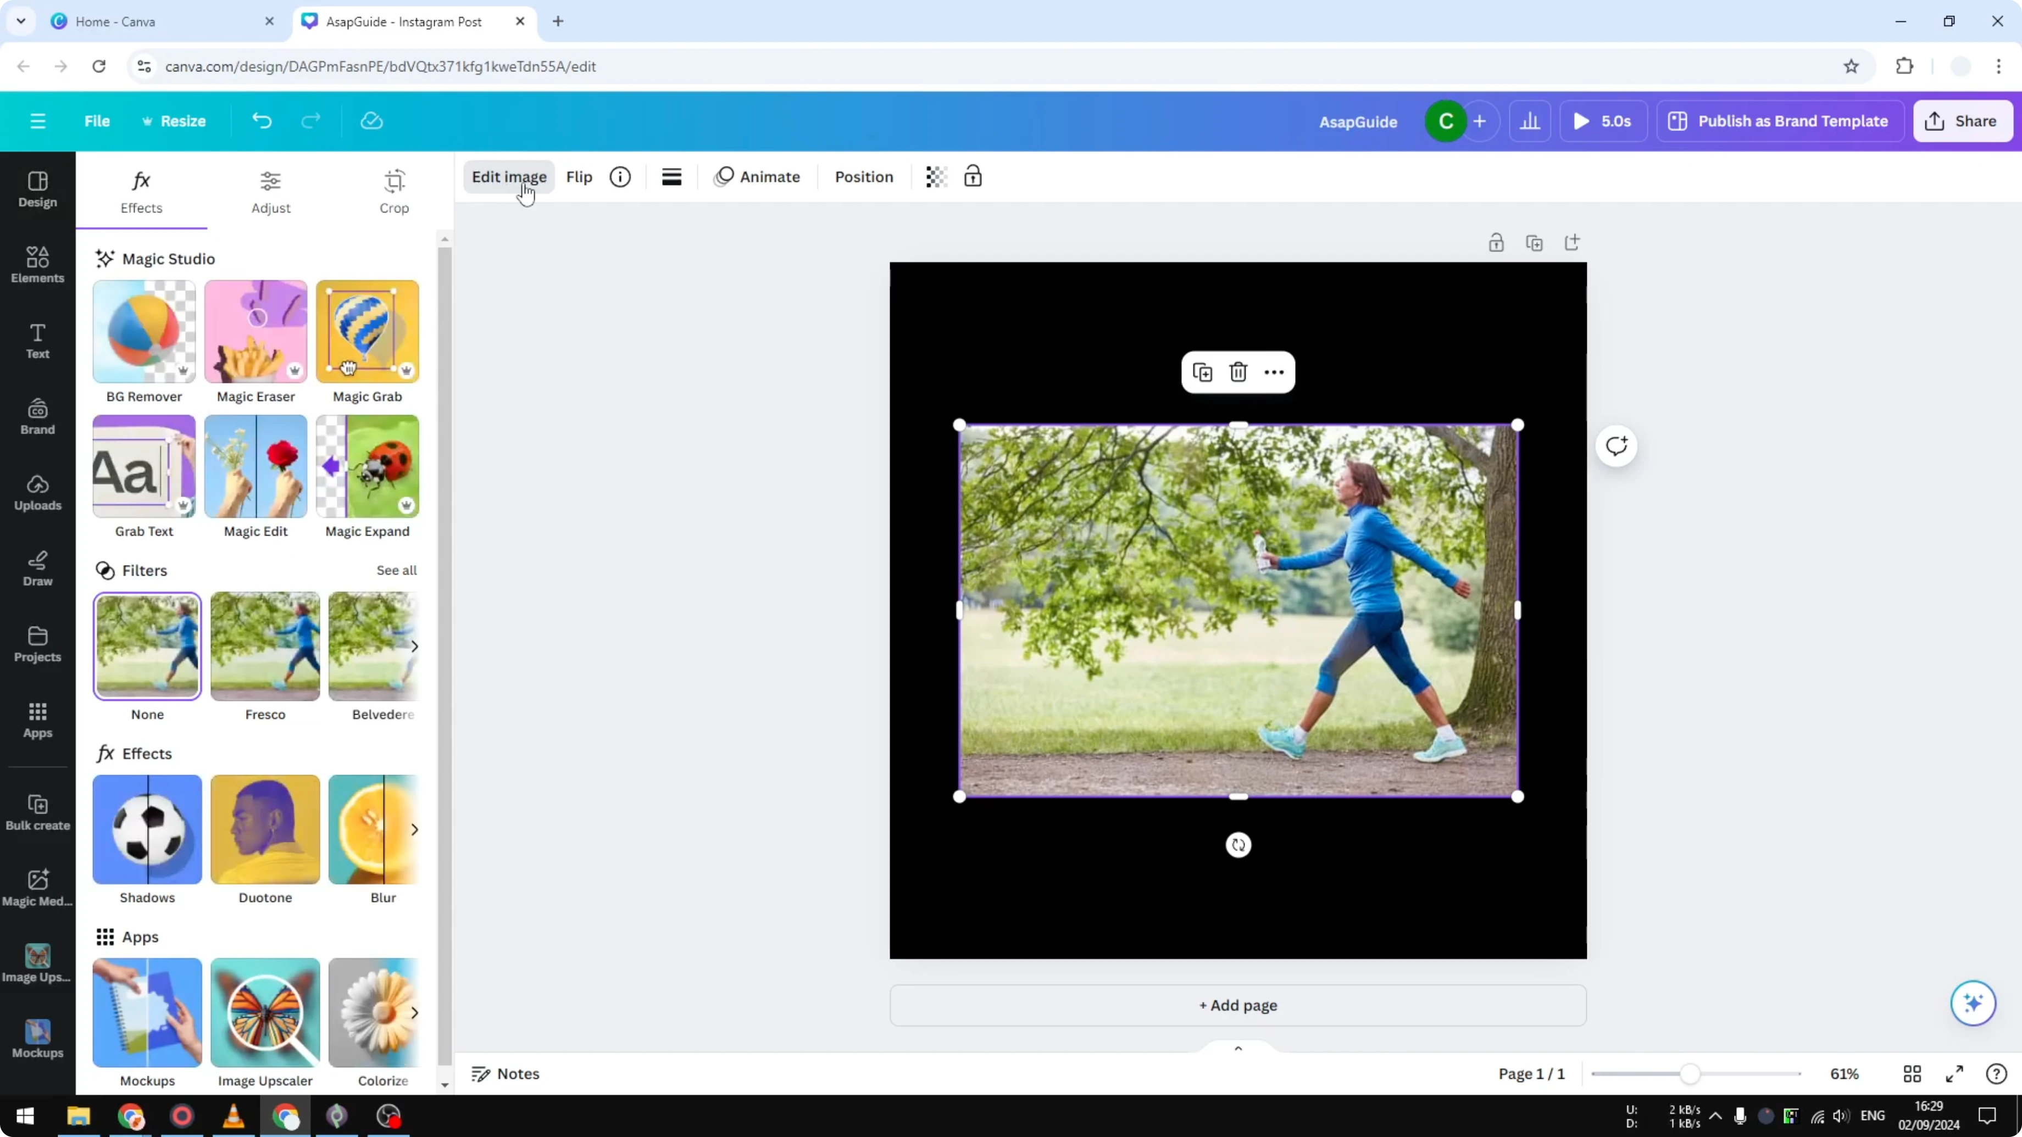
Task: Switch to the Crop tab
Action: (x=394, y=192)
